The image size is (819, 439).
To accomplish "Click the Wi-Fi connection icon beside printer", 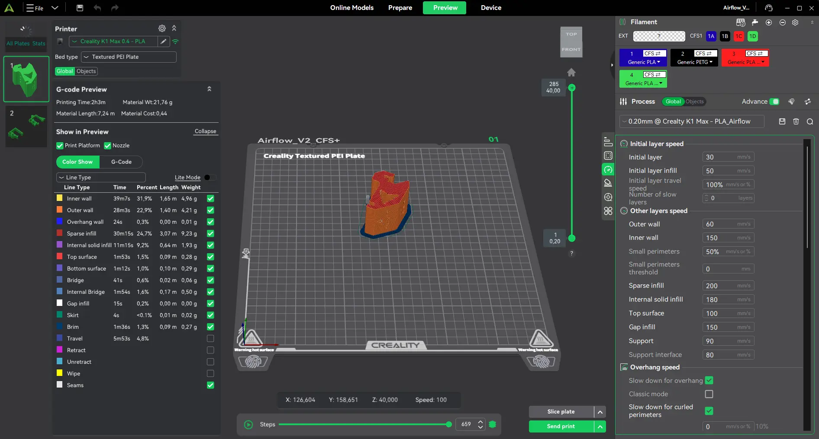I will 175,41.
